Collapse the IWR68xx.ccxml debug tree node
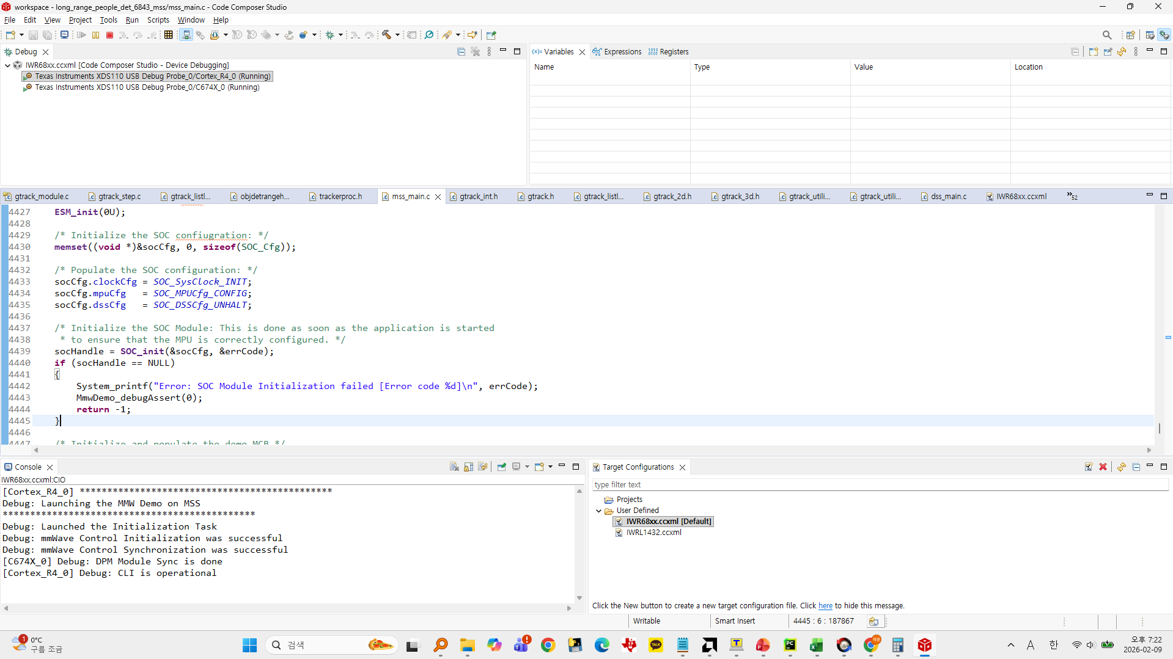This screenshot has height=659, width=1173. (x=7, y=65)
